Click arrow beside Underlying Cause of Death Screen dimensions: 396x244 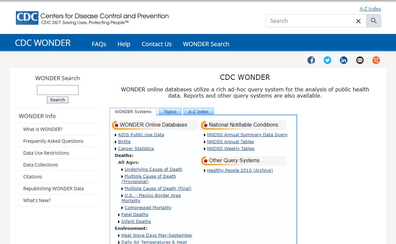122,169
